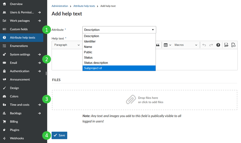Click the insert table icon
Screen dimensions: 241x143
click(x=166, y=45)
